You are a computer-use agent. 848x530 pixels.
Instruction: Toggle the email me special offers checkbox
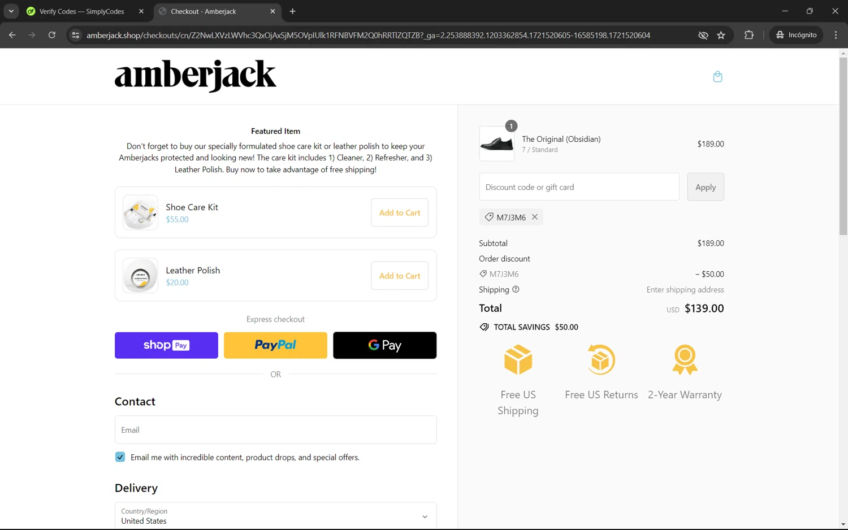[120, 457]
